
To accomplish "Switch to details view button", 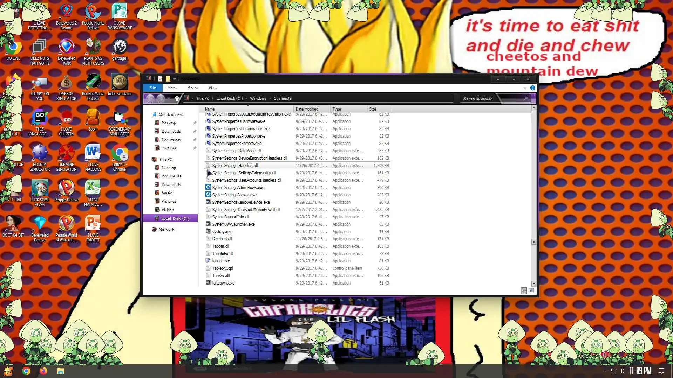I will (x=523, y=290).
